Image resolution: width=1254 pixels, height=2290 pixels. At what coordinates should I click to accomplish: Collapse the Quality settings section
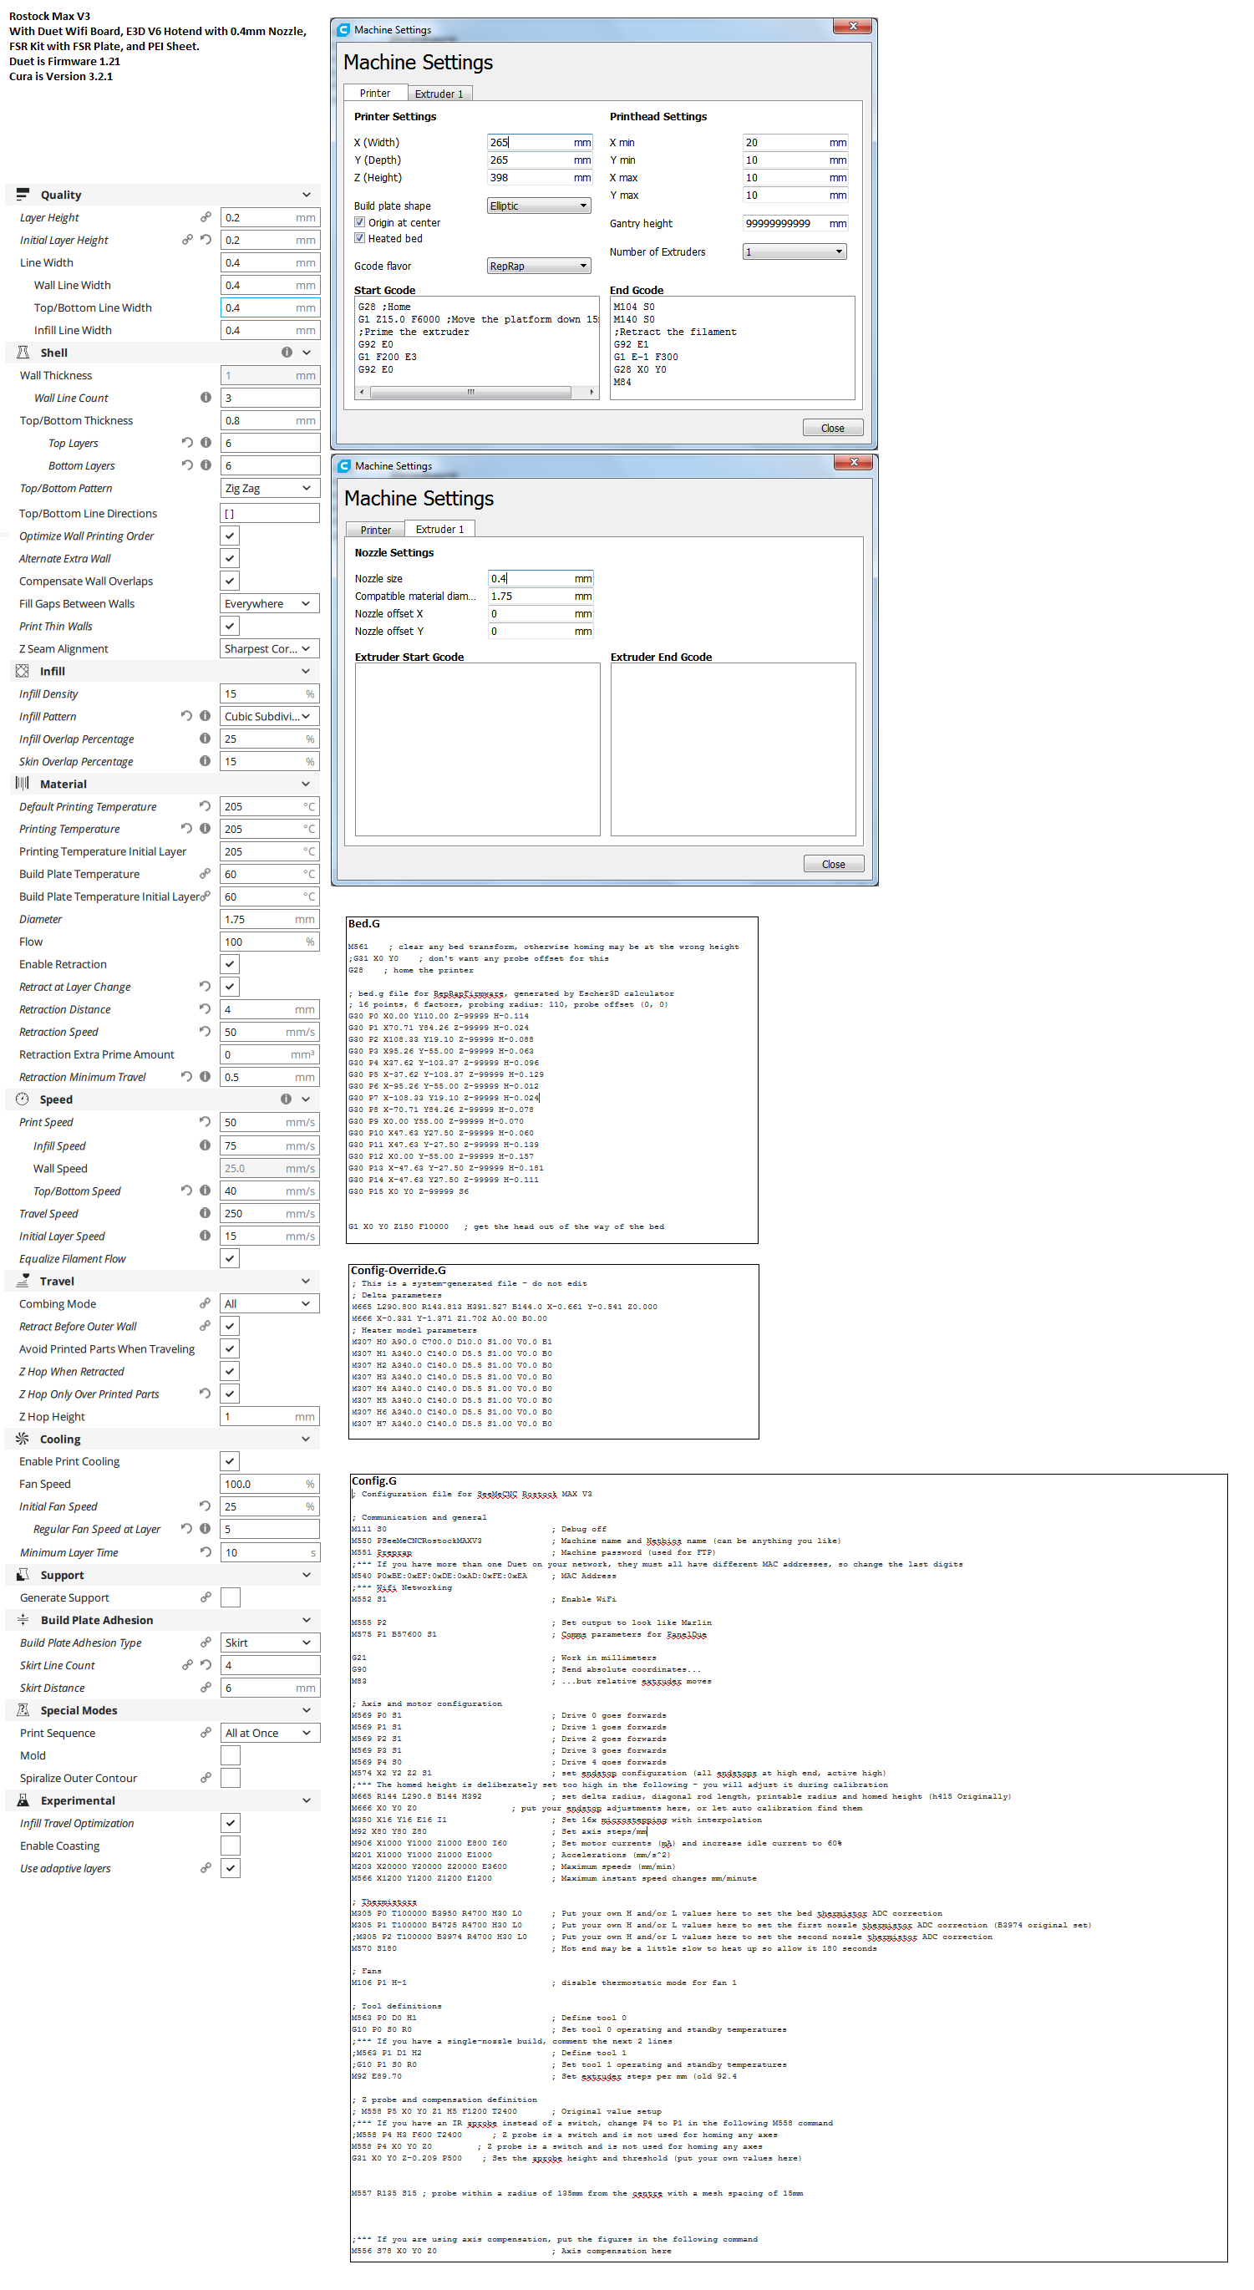point(306,195)
